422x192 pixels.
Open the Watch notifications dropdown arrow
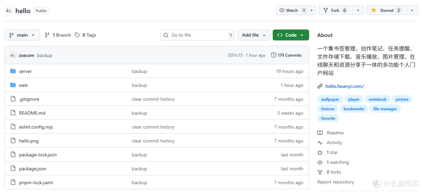311,11
